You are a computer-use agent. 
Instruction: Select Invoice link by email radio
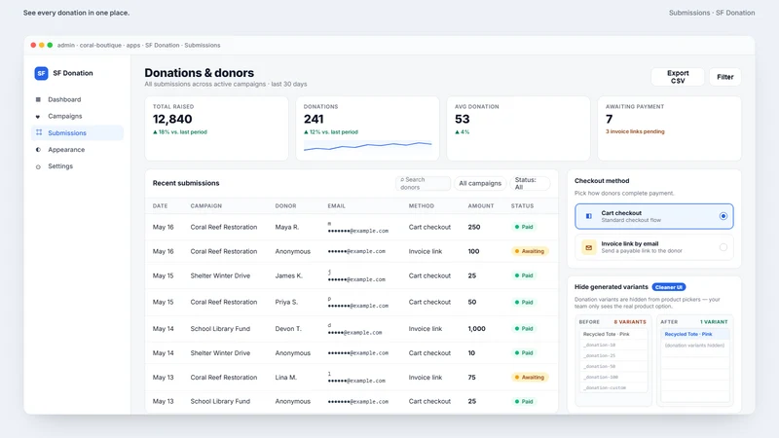tap(723, 247)
